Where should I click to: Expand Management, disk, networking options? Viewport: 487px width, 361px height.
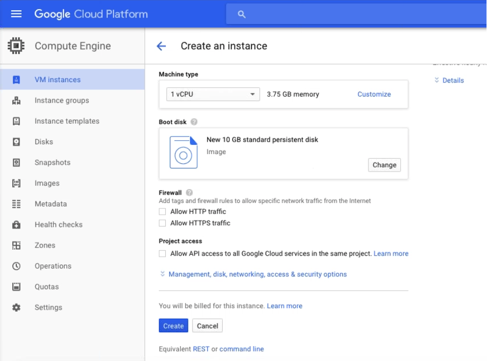pyautogui.click(x=253, y=274)
